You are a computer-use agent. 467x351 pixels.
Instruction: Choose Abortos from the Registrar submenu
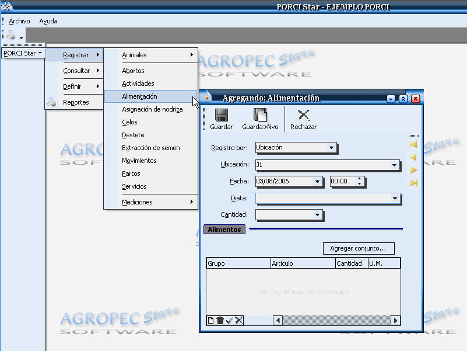tap(151, 71)
